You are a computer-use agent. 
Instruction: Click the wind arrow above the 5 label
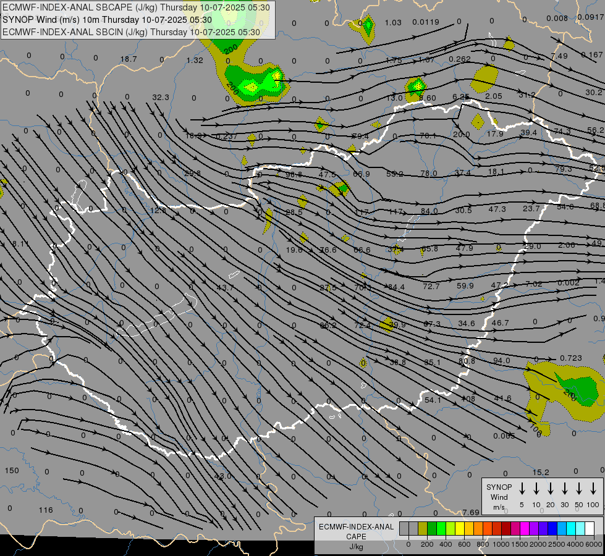click(x=522, y=489)
